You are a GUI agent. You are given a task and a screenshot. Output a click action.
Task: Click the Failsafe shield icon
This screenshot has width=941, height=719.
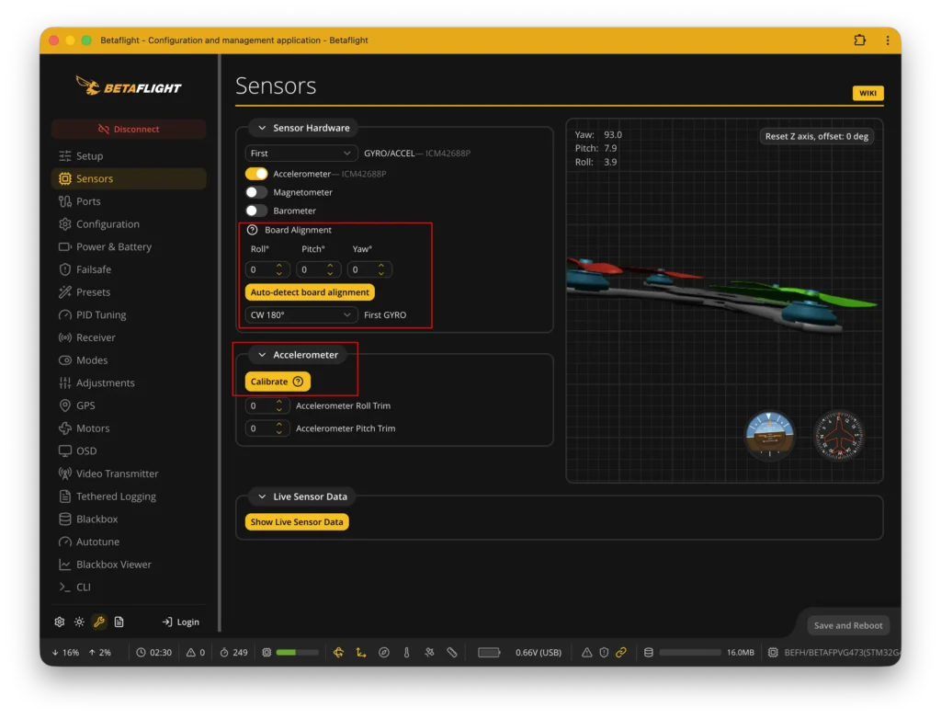(65, 269)
